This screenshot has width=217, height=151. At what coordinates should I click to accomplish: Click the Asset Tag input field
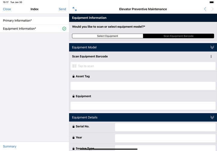click(x=143, y=86)
